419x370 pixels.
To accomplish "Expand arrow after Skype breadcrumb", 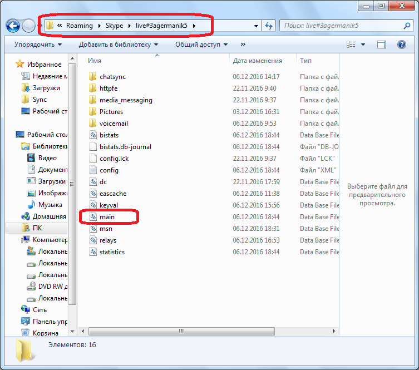I will click(129, 26).
